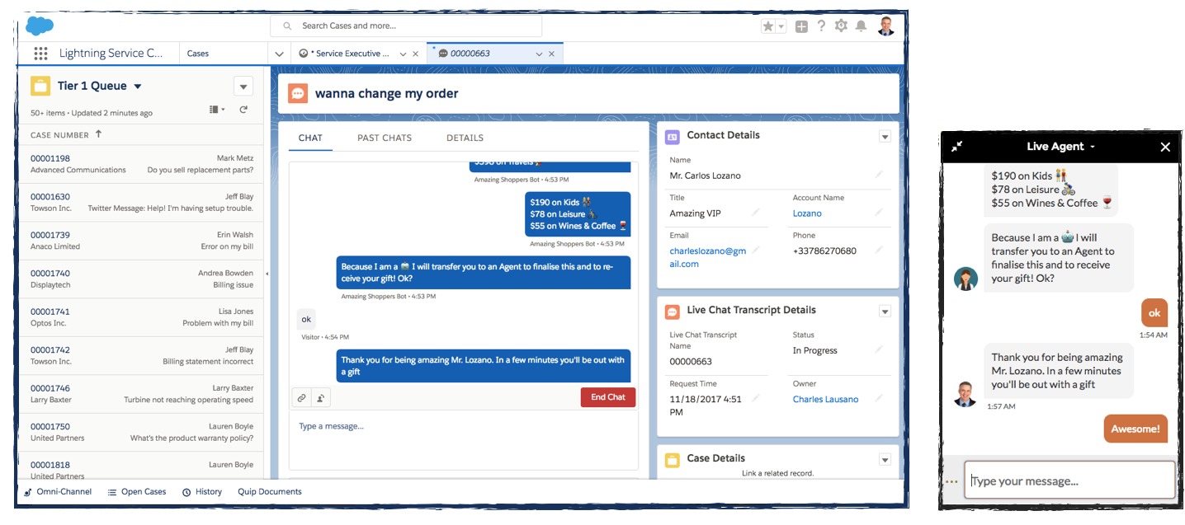
Task: Select the Billing statement incorrect subject text
Action: [208, 362]
